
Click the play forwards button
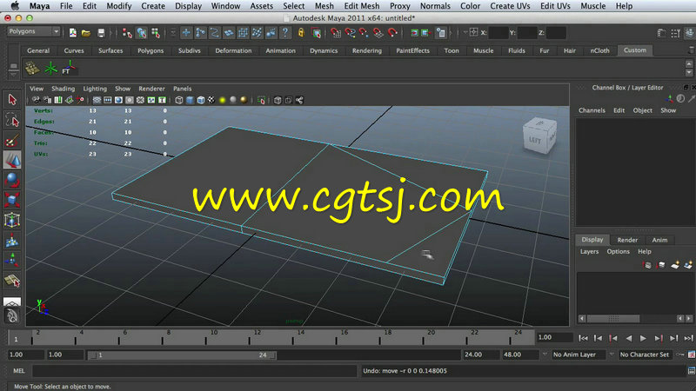[643, 338]
